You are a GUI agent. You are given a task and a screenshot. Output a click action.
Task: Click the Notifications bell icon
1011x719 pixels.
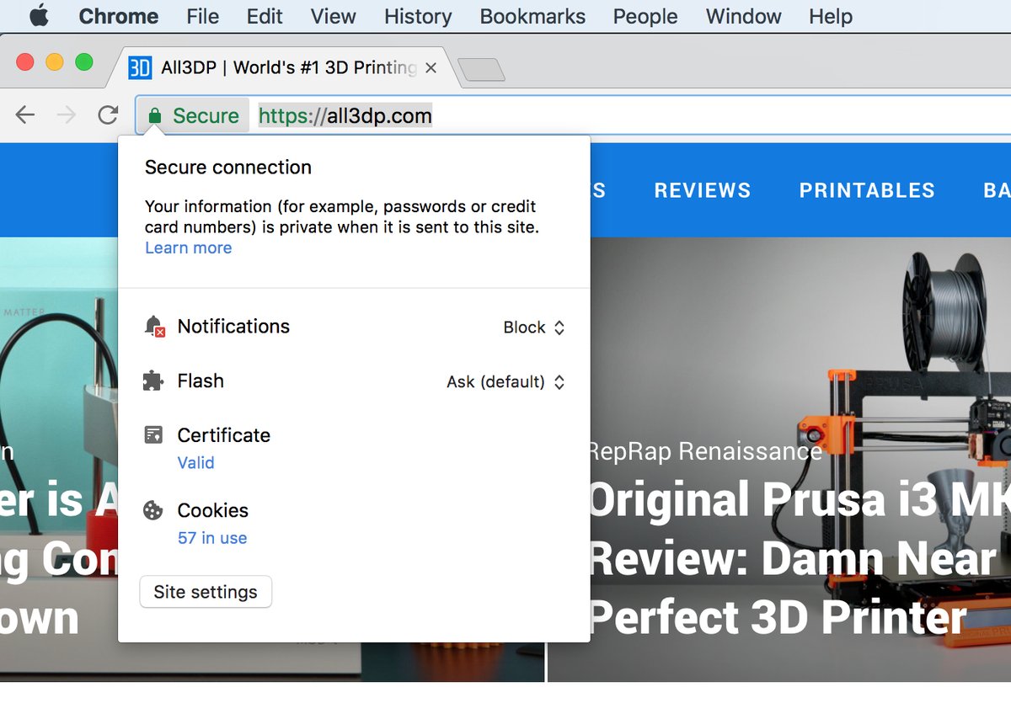coord(154,327)
